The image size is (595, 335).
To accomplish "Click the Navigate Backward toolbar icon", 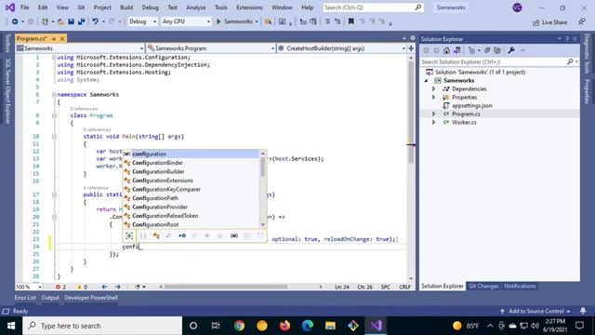I will click(x=15, y=21).
